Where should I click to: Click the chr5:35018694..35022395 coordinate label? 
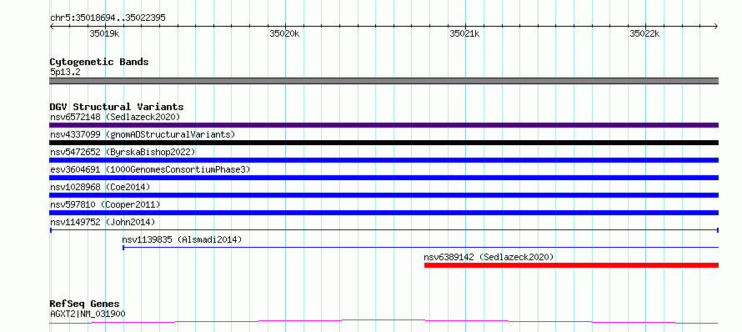point(108,18)
